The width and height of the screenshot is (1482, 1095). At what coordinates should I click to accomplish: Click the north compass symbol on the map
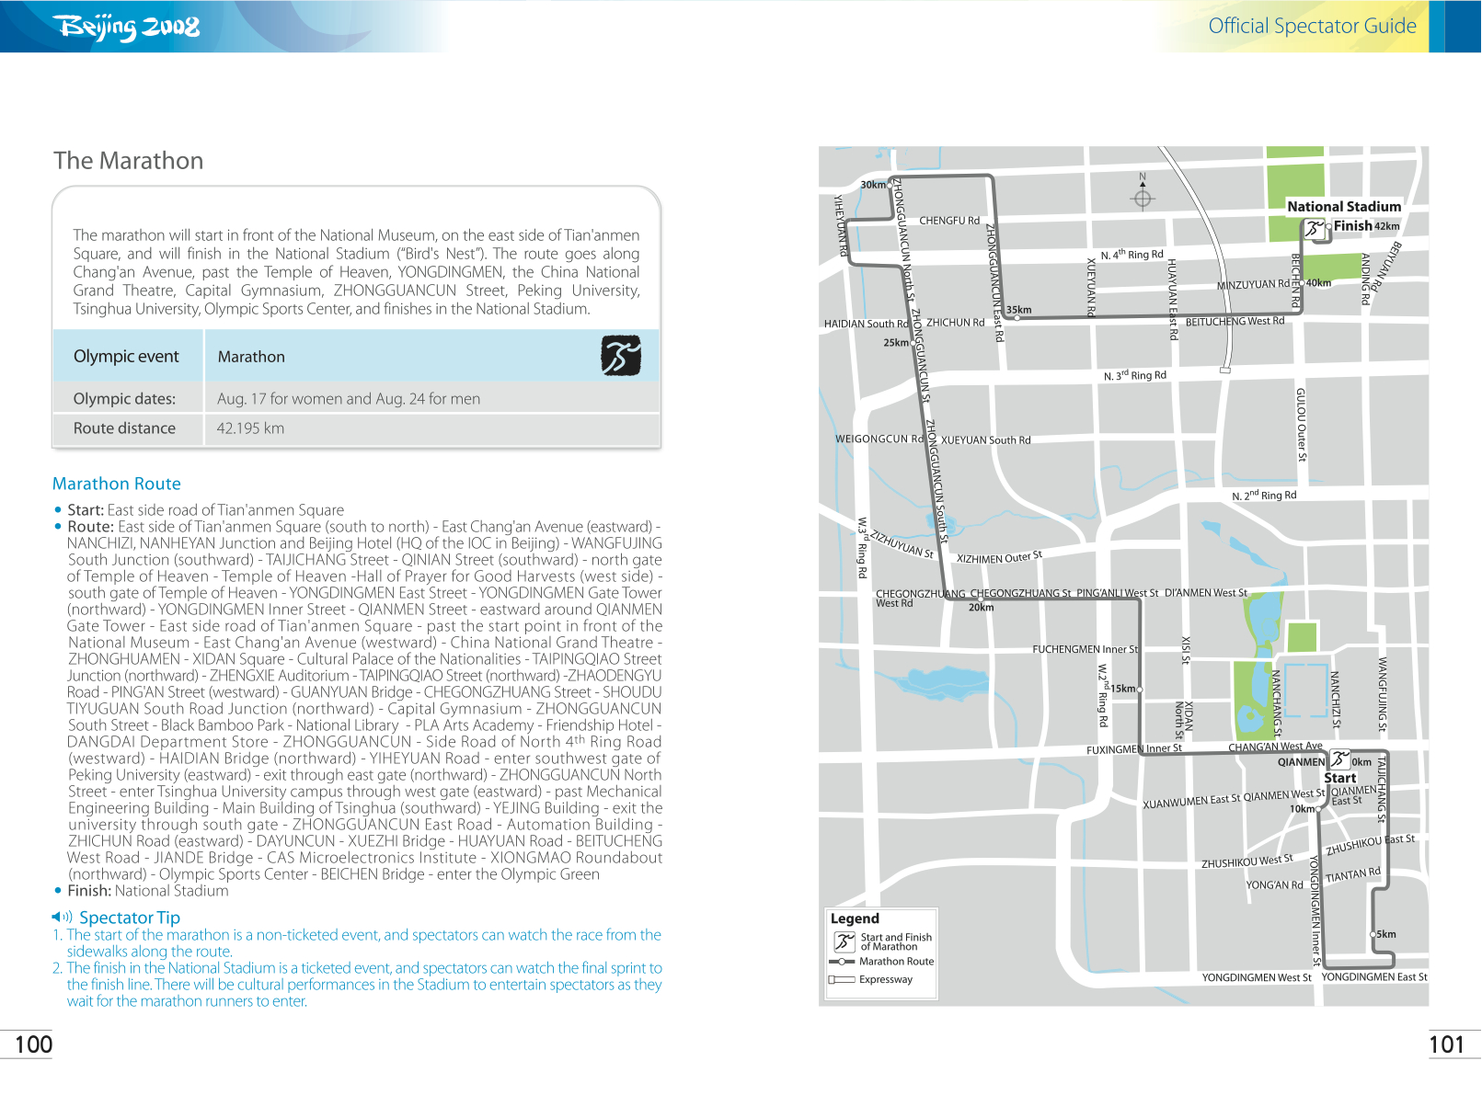[1143, 197]
